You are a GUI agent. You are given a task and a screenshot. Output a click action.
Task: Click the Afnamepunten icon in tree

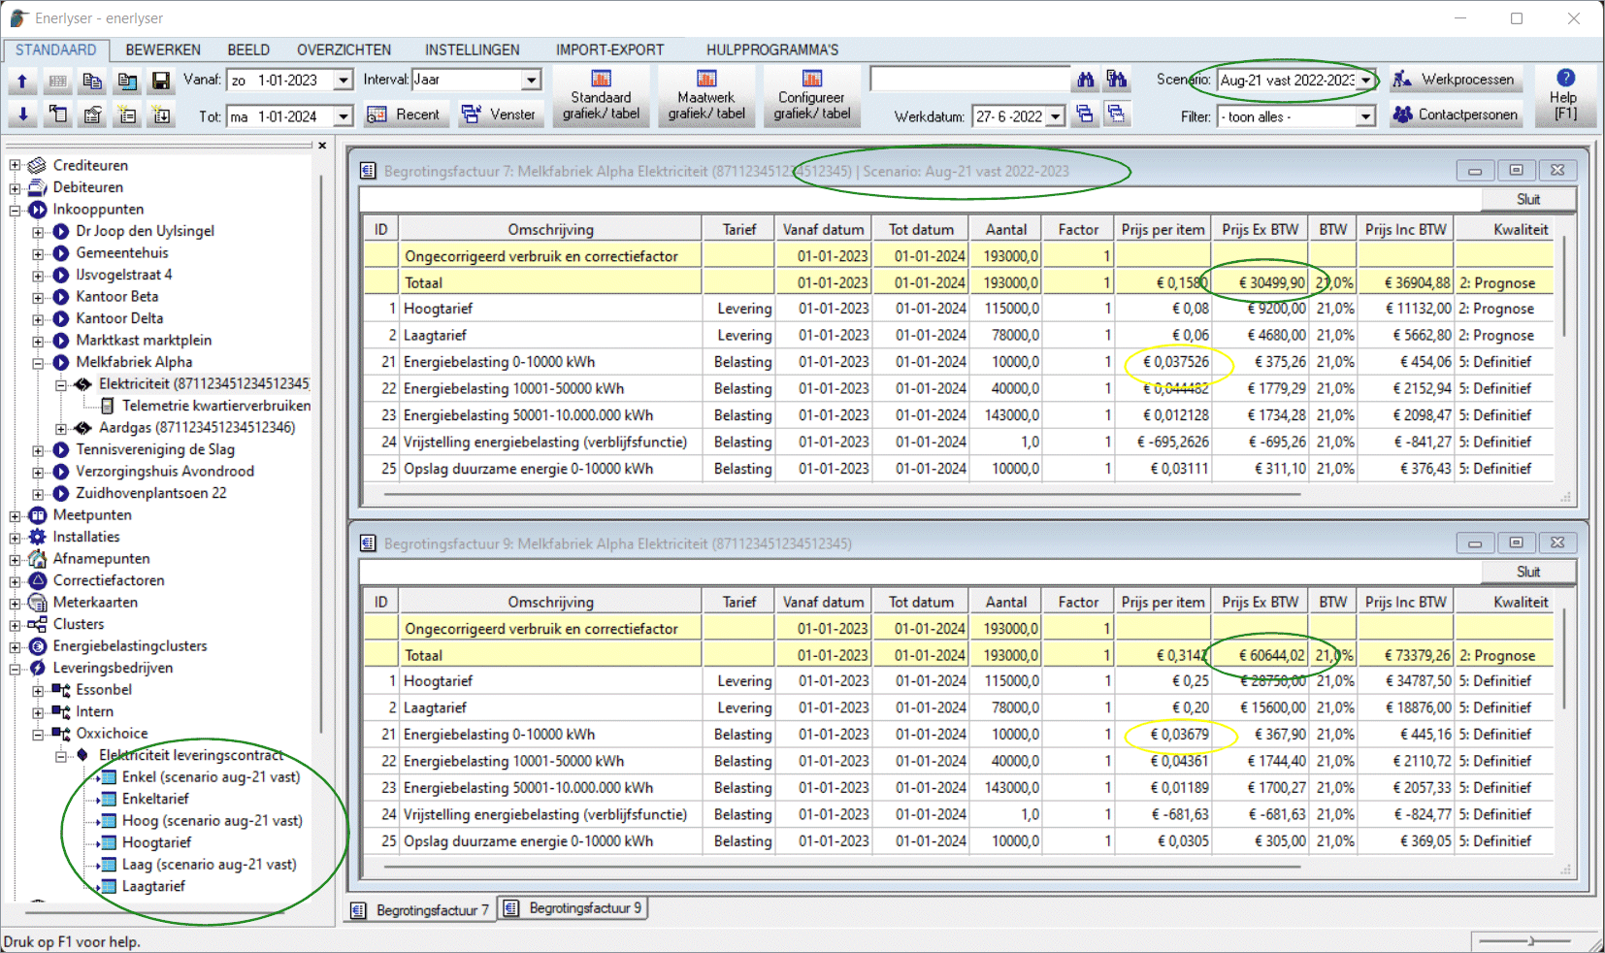pos(38,559)
